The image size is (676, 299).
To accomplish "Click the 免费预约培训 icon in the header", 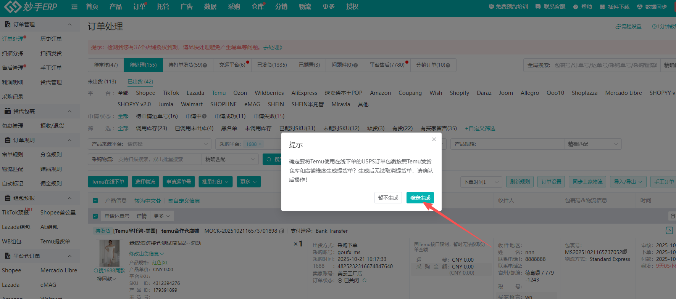I will pos(491,7).
